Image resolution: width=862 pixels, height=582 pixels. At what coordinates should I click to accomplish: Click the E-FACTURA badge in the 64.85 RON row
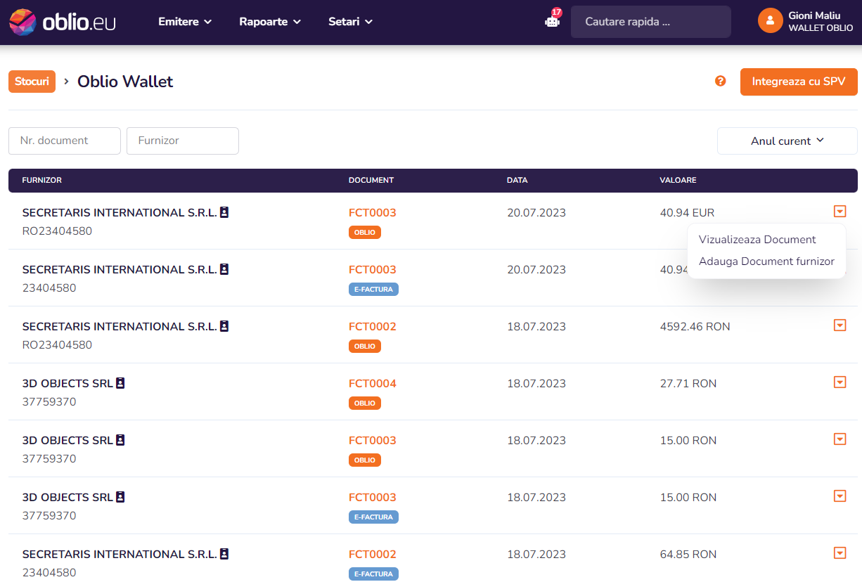[373, 574]
